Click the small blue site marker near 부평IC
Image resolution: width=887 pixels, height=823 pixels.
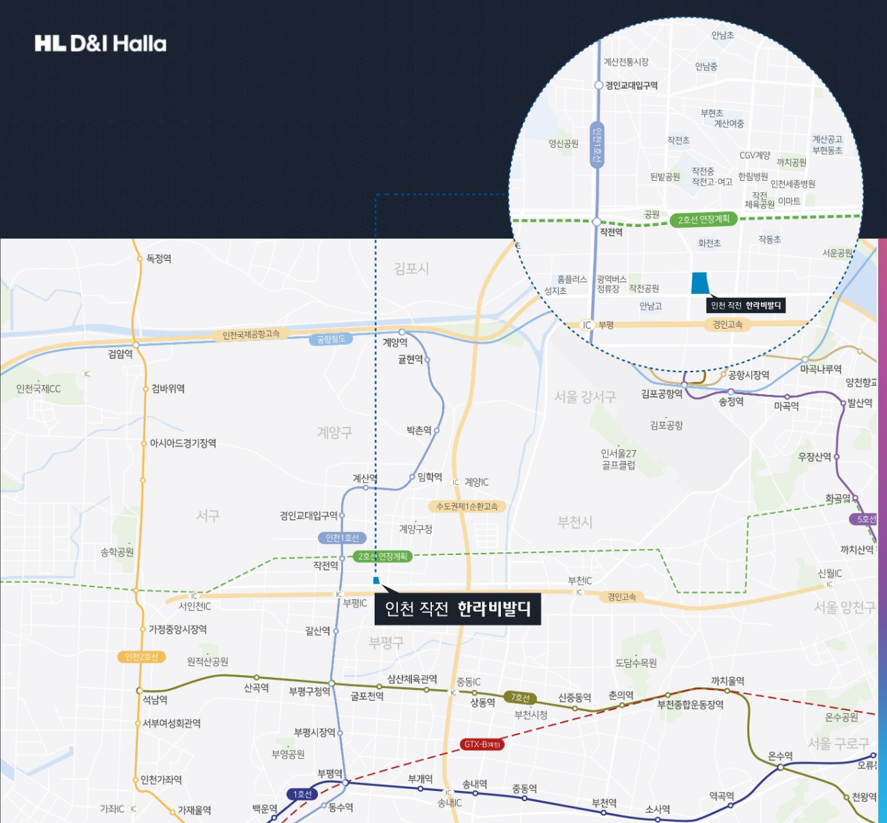tap(376, 580)
